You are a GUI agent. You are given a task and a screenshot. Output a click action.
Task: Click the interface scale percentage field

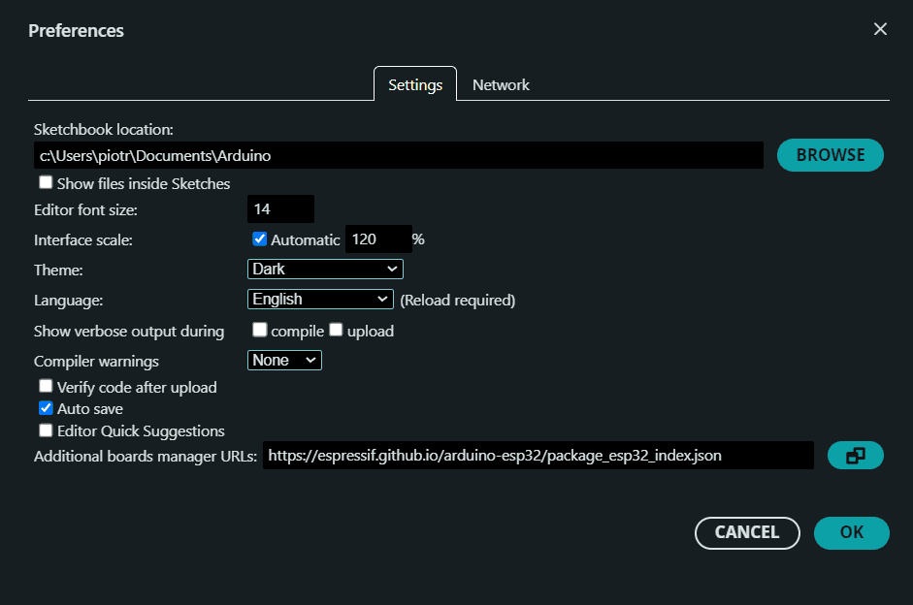tap(376, 239)
